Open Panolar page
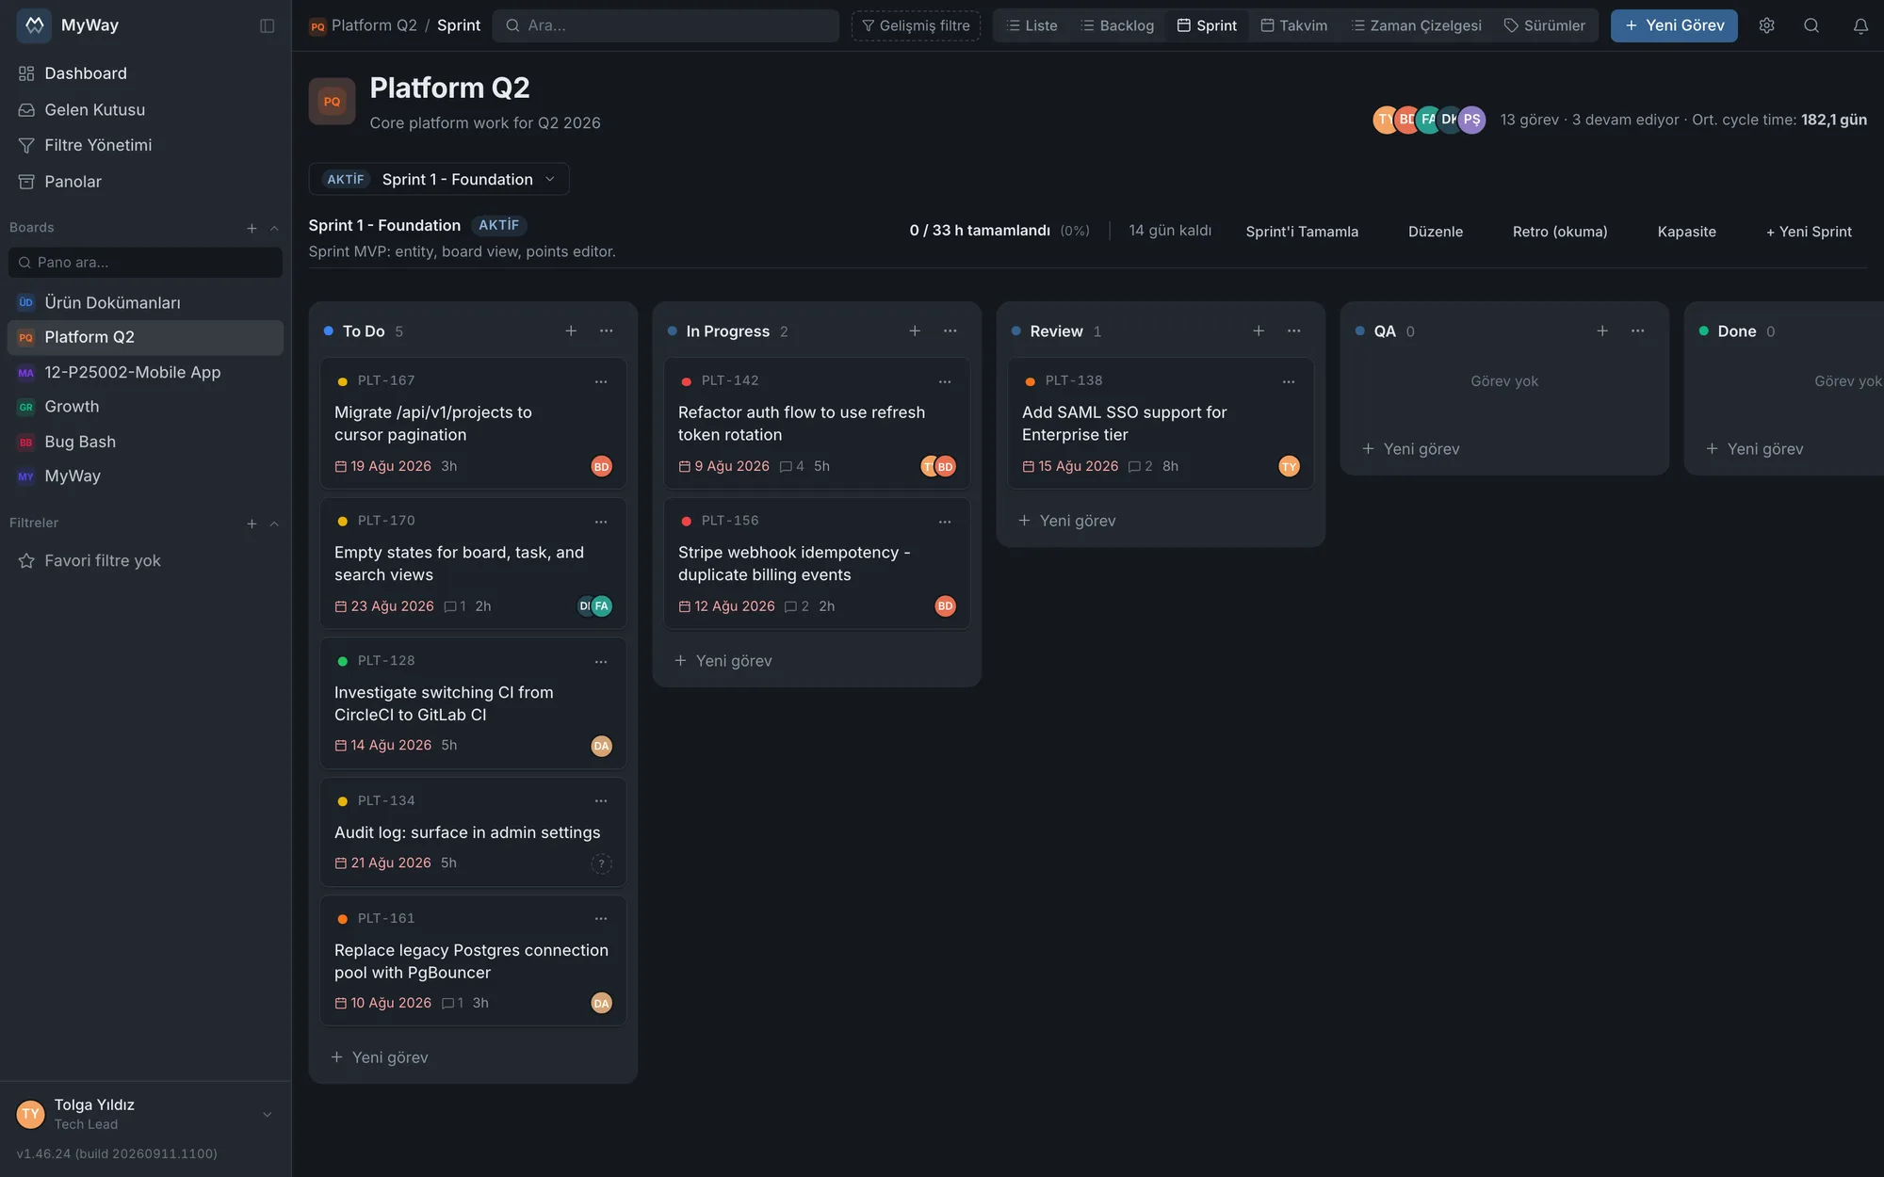The image size is (1884, 1177). (145, 182)
